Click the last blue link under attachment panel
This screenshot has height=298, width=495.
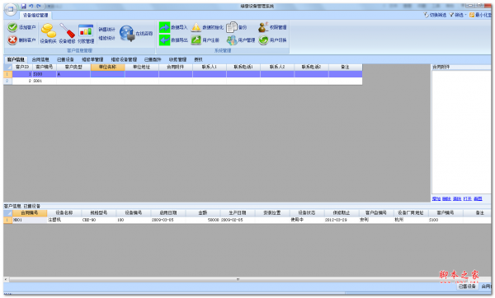click(x=478, y=198)
